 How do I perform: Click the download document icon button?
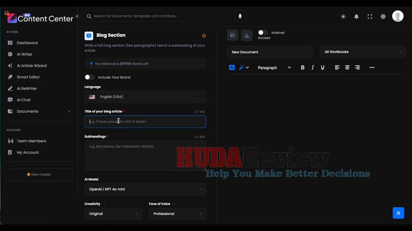(247, 35)
